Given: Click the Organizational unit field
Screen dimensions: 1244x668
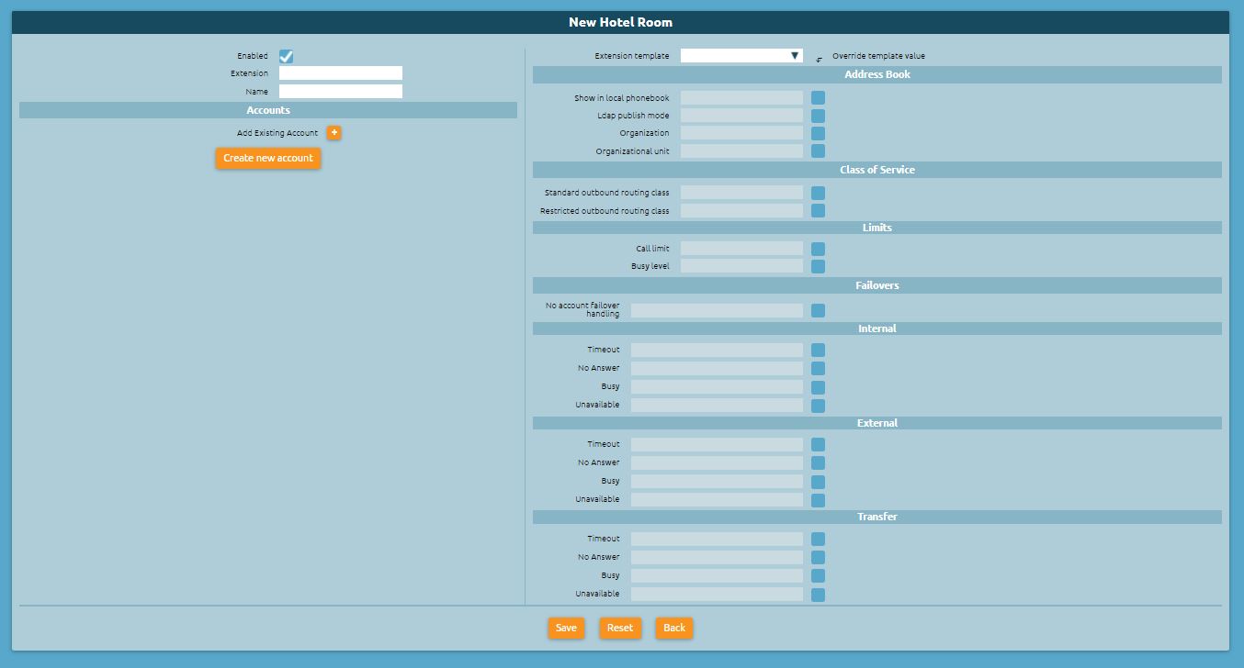Looking at the screenshot, I should tap(741, 151).
